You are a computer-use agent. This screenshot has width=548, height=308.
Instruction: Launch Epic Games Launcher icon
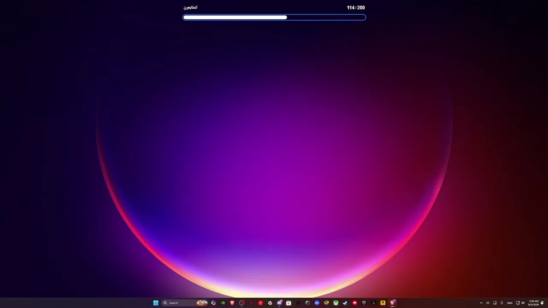point(364,303)
